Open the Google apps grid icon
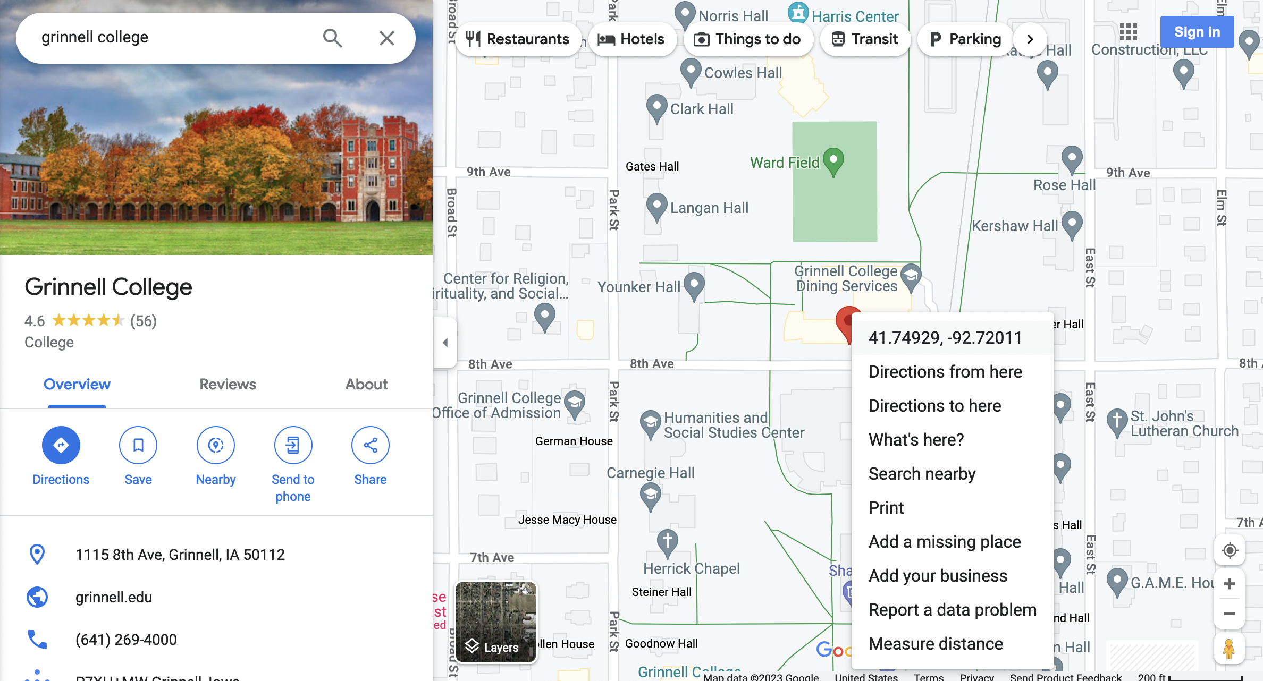Viewport: 1263px width, 681px height. click(x=1128, y=32)
